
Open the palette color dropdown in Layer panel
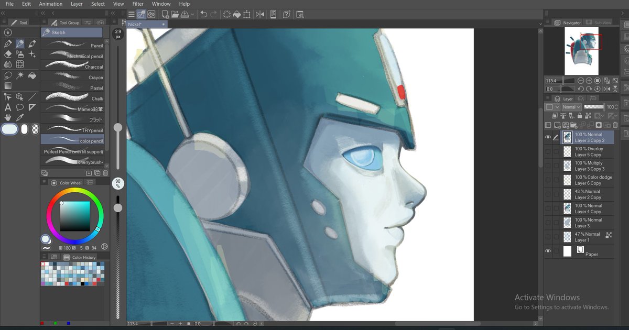(552, 107)
